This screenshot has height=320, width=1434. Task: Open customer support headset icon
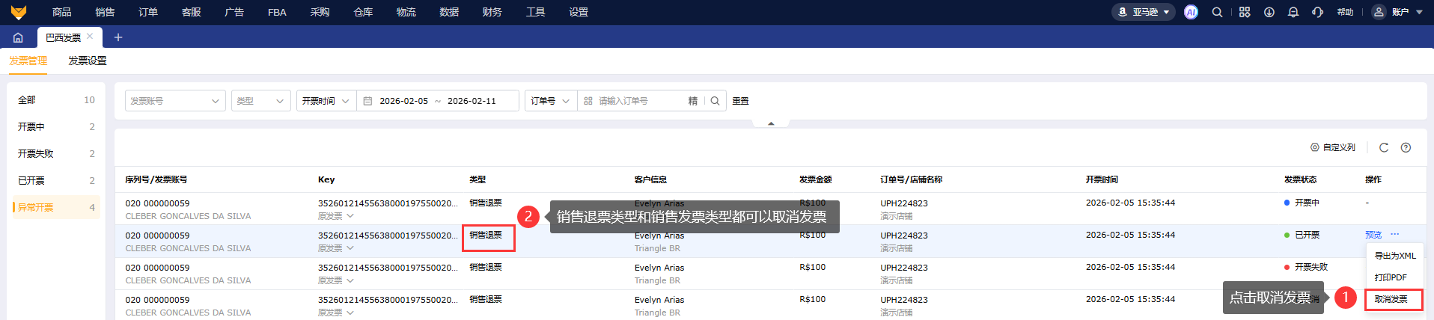click(1318, 12)
